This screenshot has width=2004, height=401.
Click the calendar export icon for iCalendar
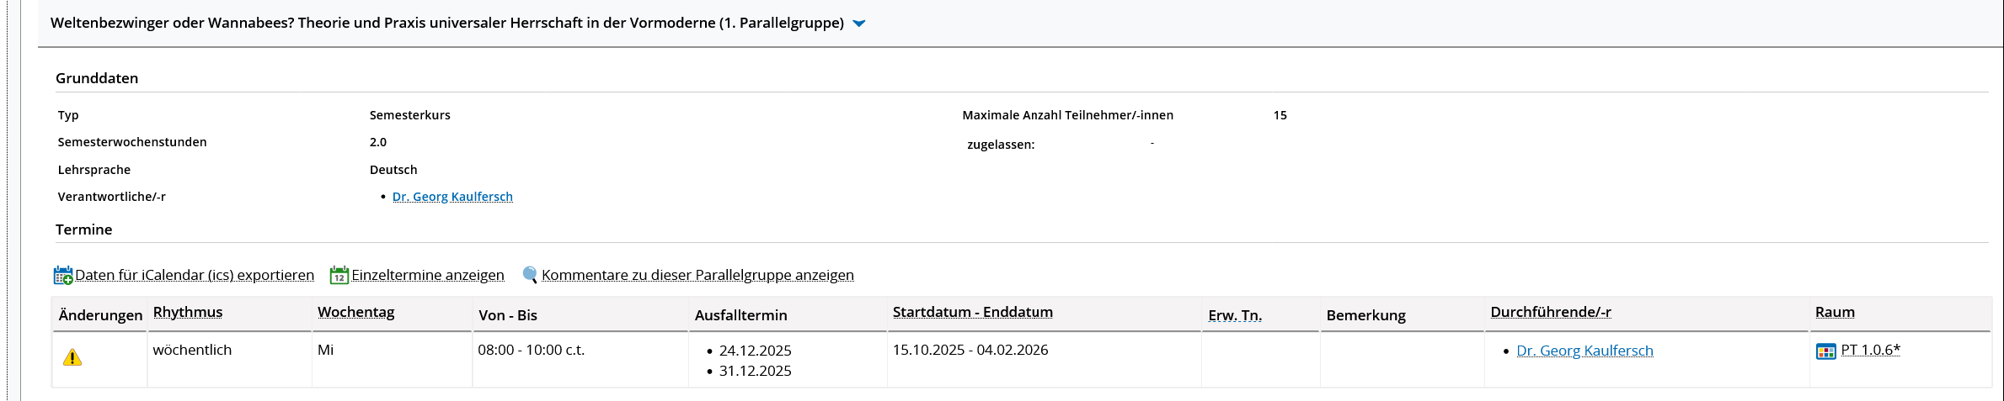(63, 275)
